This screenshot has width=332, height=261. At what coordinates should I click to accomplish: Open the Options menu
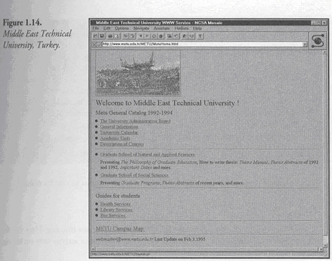[122, 28]
